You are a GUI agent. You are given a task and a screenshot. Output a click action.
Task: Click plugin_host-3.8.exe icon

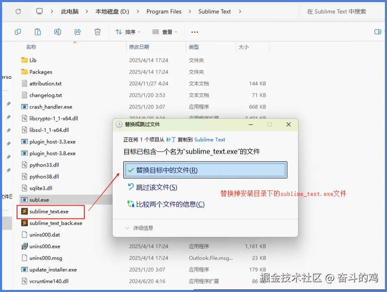tap(24, 153)
